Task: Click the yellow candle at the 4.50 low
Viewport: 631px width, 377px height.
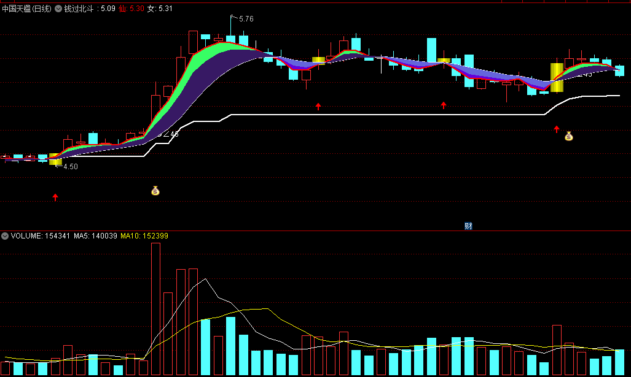Action: pos(55,159)
